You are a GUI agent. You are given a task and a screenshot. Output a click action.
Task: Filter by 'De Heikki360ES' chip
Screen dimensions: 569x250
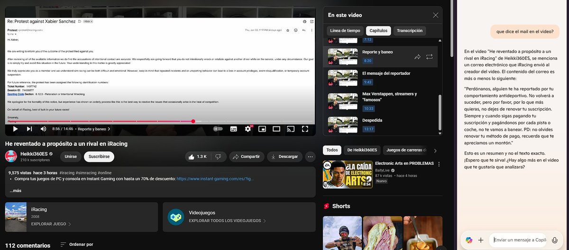362,150
